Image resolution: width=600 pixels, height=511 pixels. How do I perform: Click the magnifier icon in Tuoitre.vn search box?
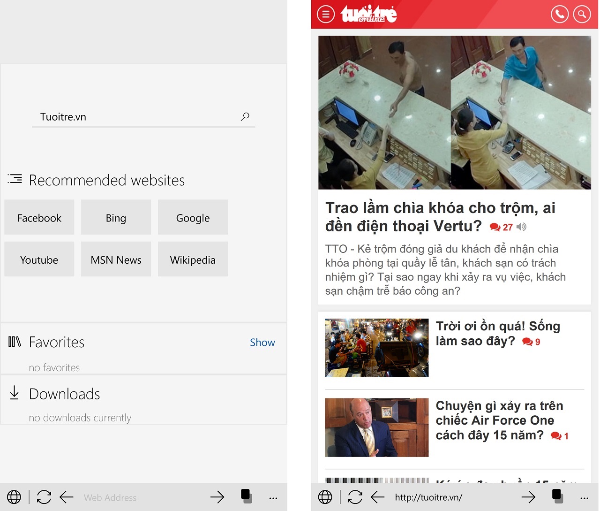(x=245, y=116)
